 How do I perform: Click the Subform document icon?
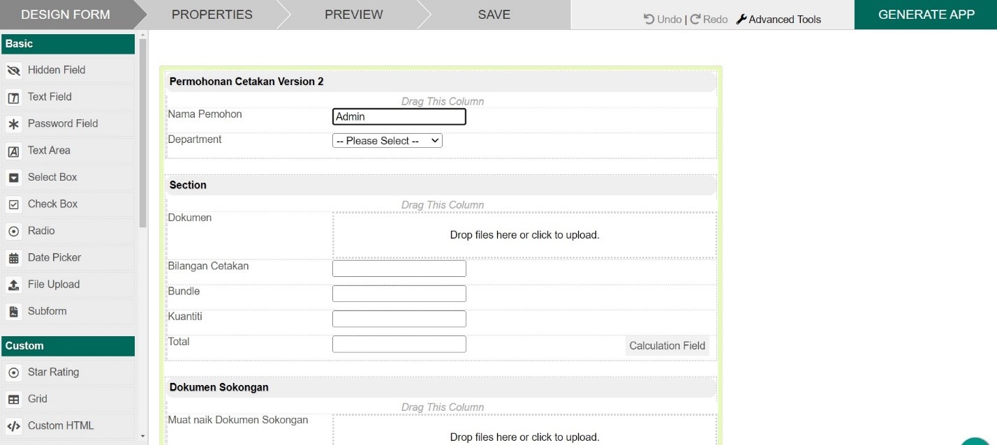13,312
